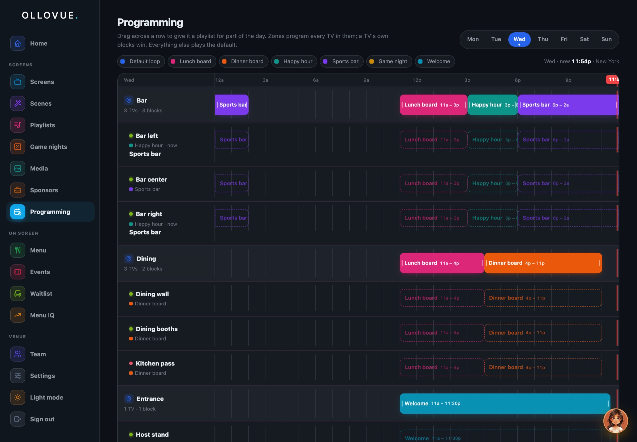Viewport: 637px width, 442px height.
Task: Open the Scenes magic wand icon
Action: click(18, 103)
